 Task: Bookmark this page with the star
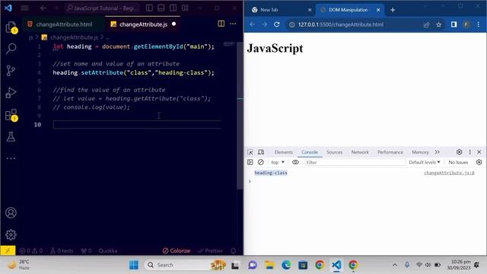point(438,24)
